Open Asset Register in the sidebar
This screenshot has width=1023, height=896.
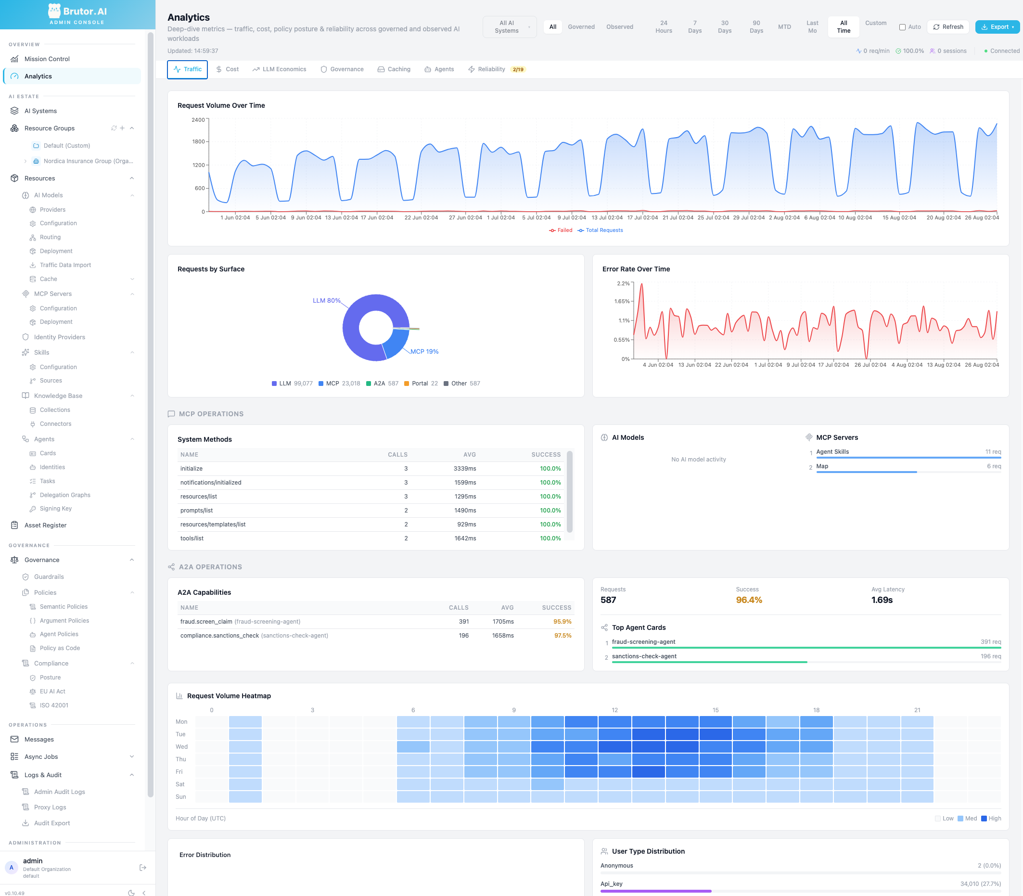[72, 525]
